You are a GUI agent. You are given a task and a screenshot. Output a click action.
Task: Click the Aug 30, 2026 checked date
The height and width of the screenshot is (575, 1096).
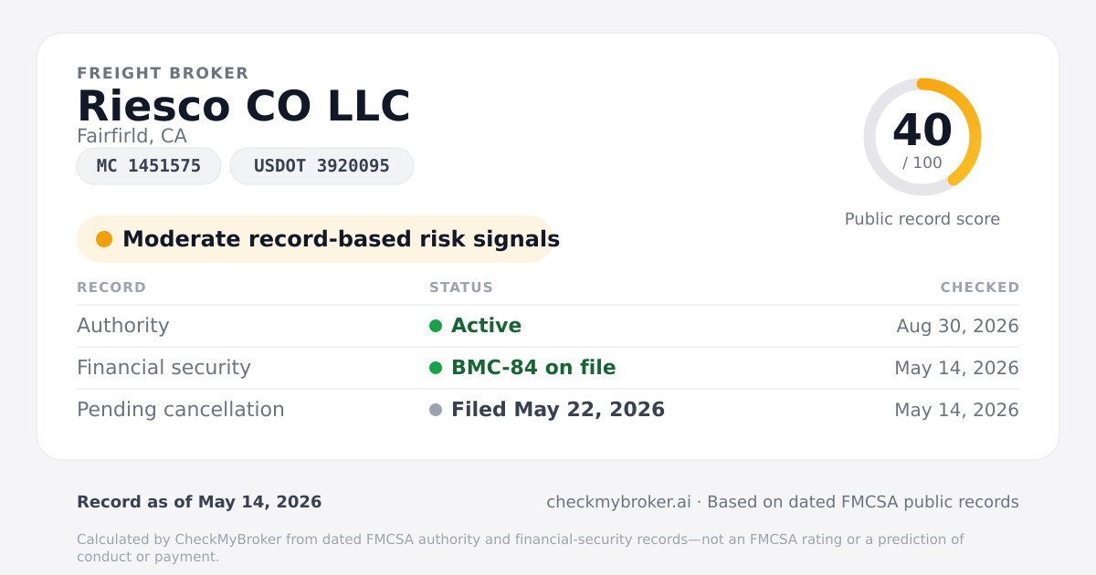click(957, 326)
